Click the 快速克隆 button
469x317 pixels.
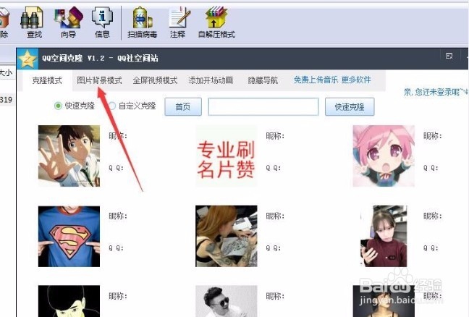click(350, 106)
